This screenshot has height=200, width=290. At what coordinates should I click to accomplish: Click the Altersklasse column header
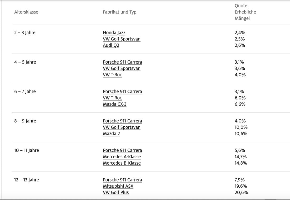(x=26, y=12)
